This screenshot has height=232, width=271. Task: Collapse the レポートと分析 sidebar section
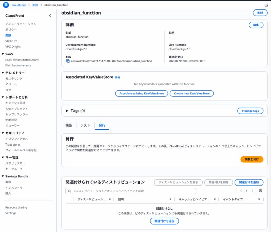tap(3, 97)
